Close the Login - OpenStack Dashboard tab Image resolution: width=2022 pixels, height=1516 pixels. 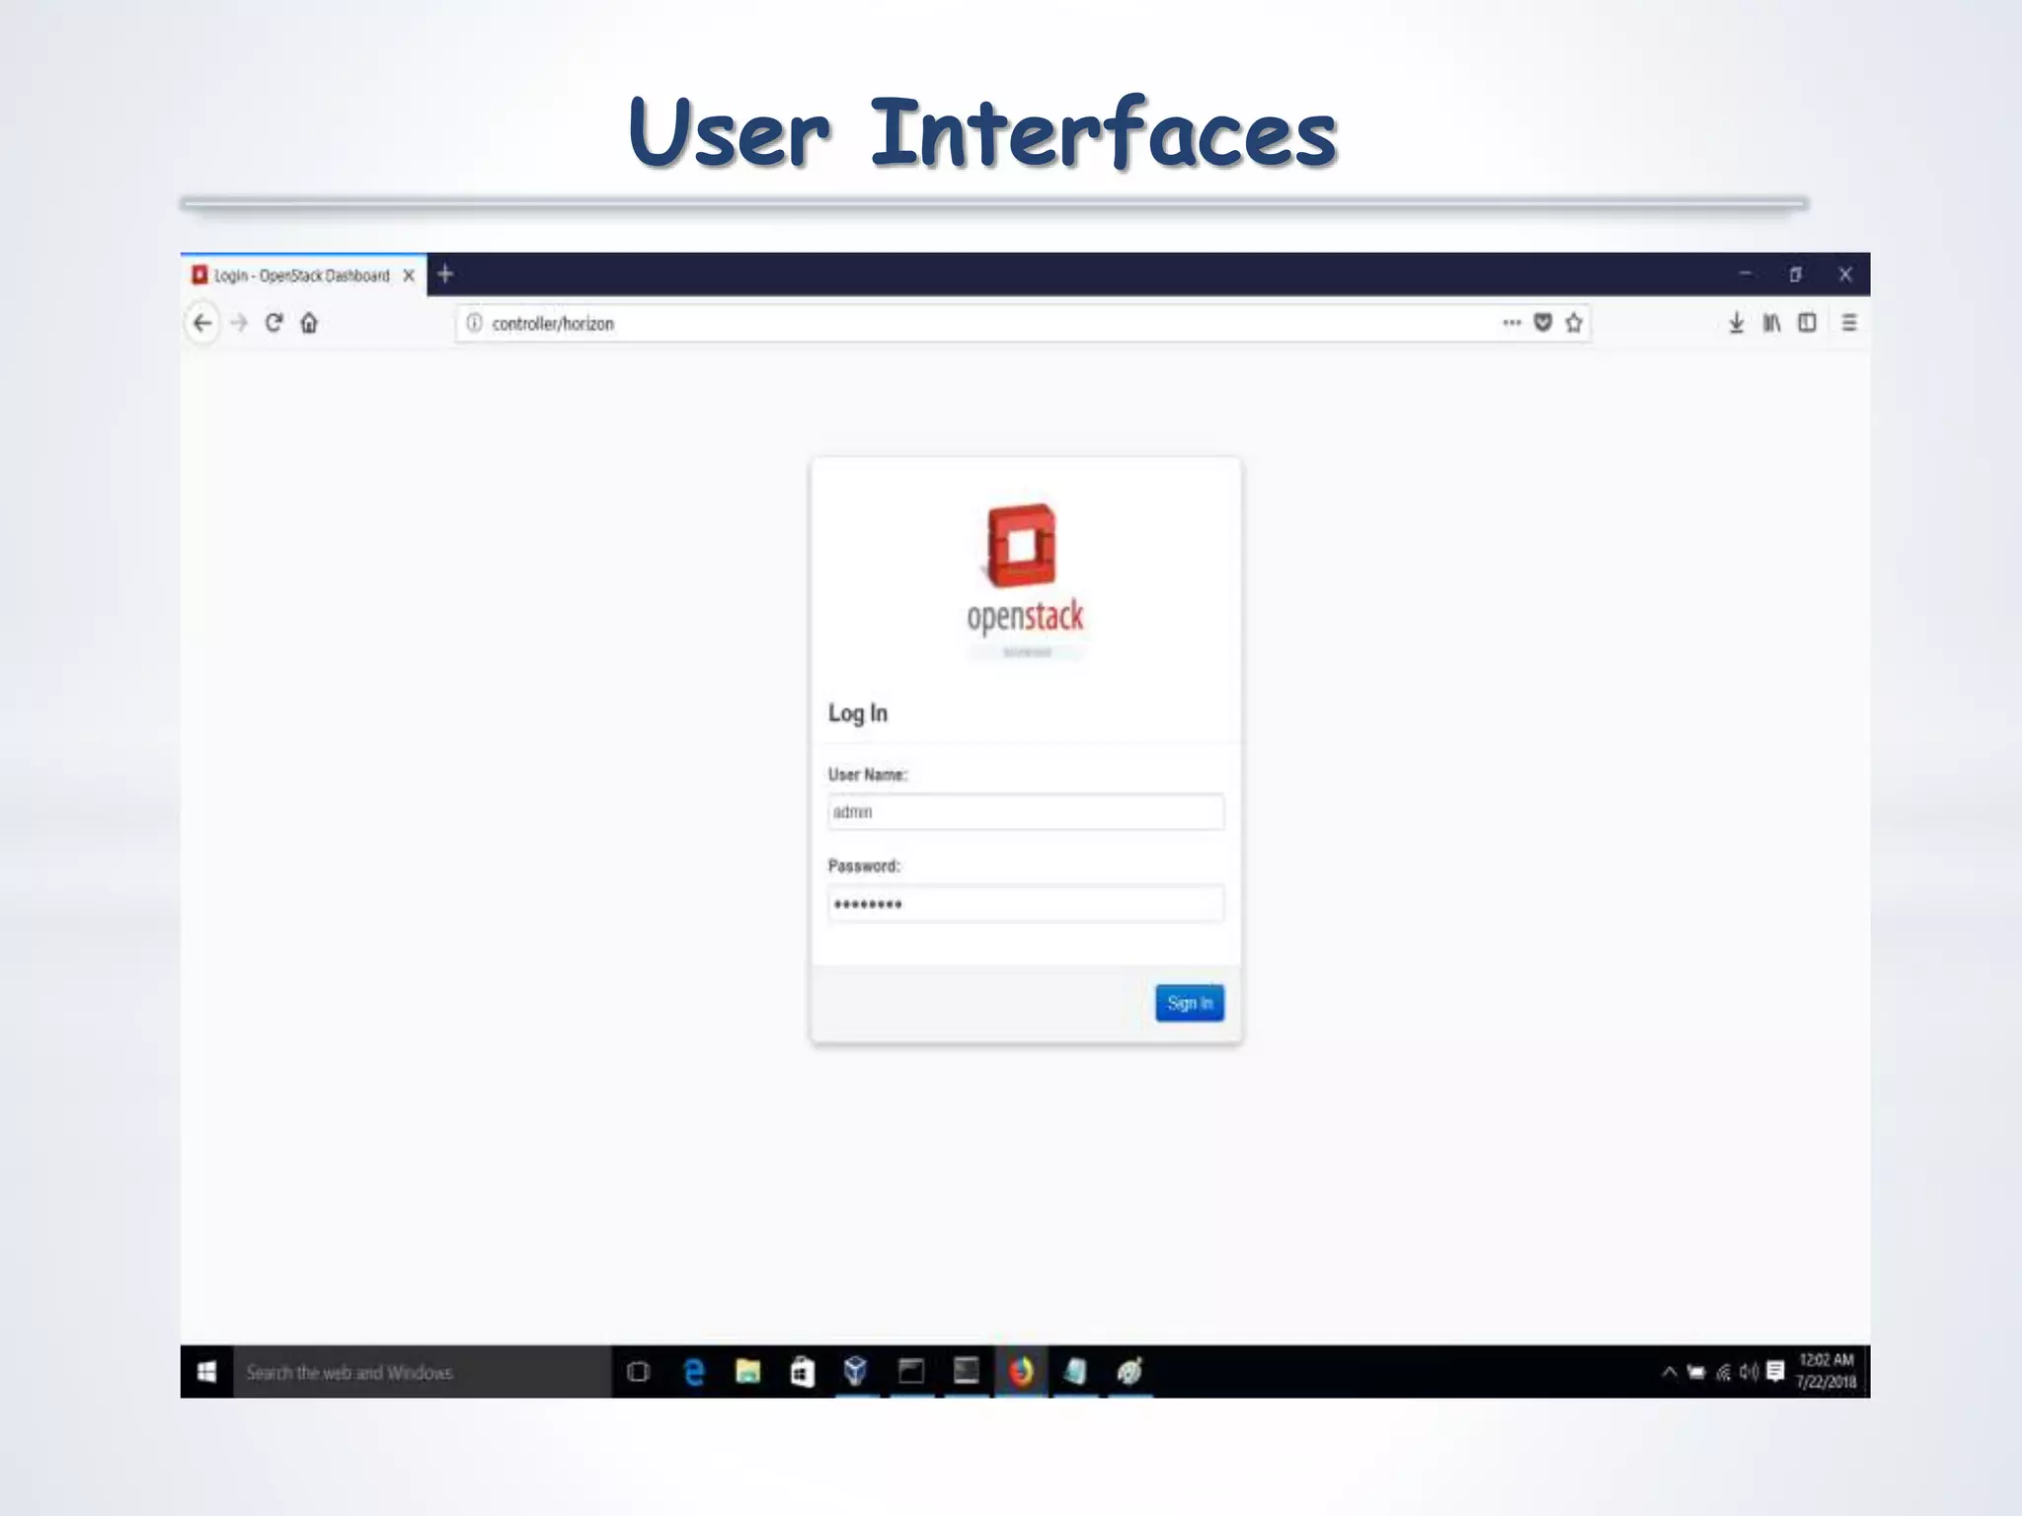[x=409, y=275]
